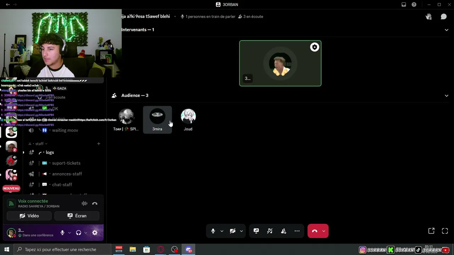Image resolution: width=454 pixels, height=255 pixels.
Task: Open microphone options arrow in stage controls
Action: [x=222, y=231]
